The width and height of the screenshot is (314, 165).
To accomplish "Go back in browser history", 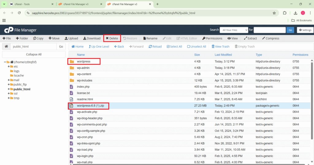I will click(x=4, y=13).
